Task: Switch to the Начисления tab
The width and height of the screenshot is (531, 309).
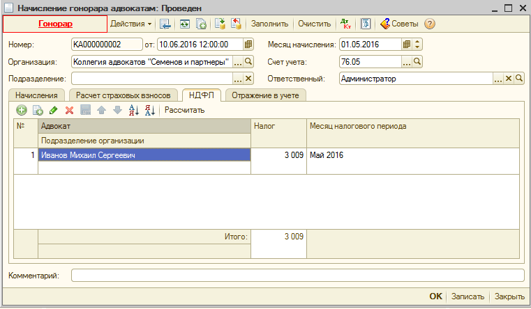Action: pos(36,95)
